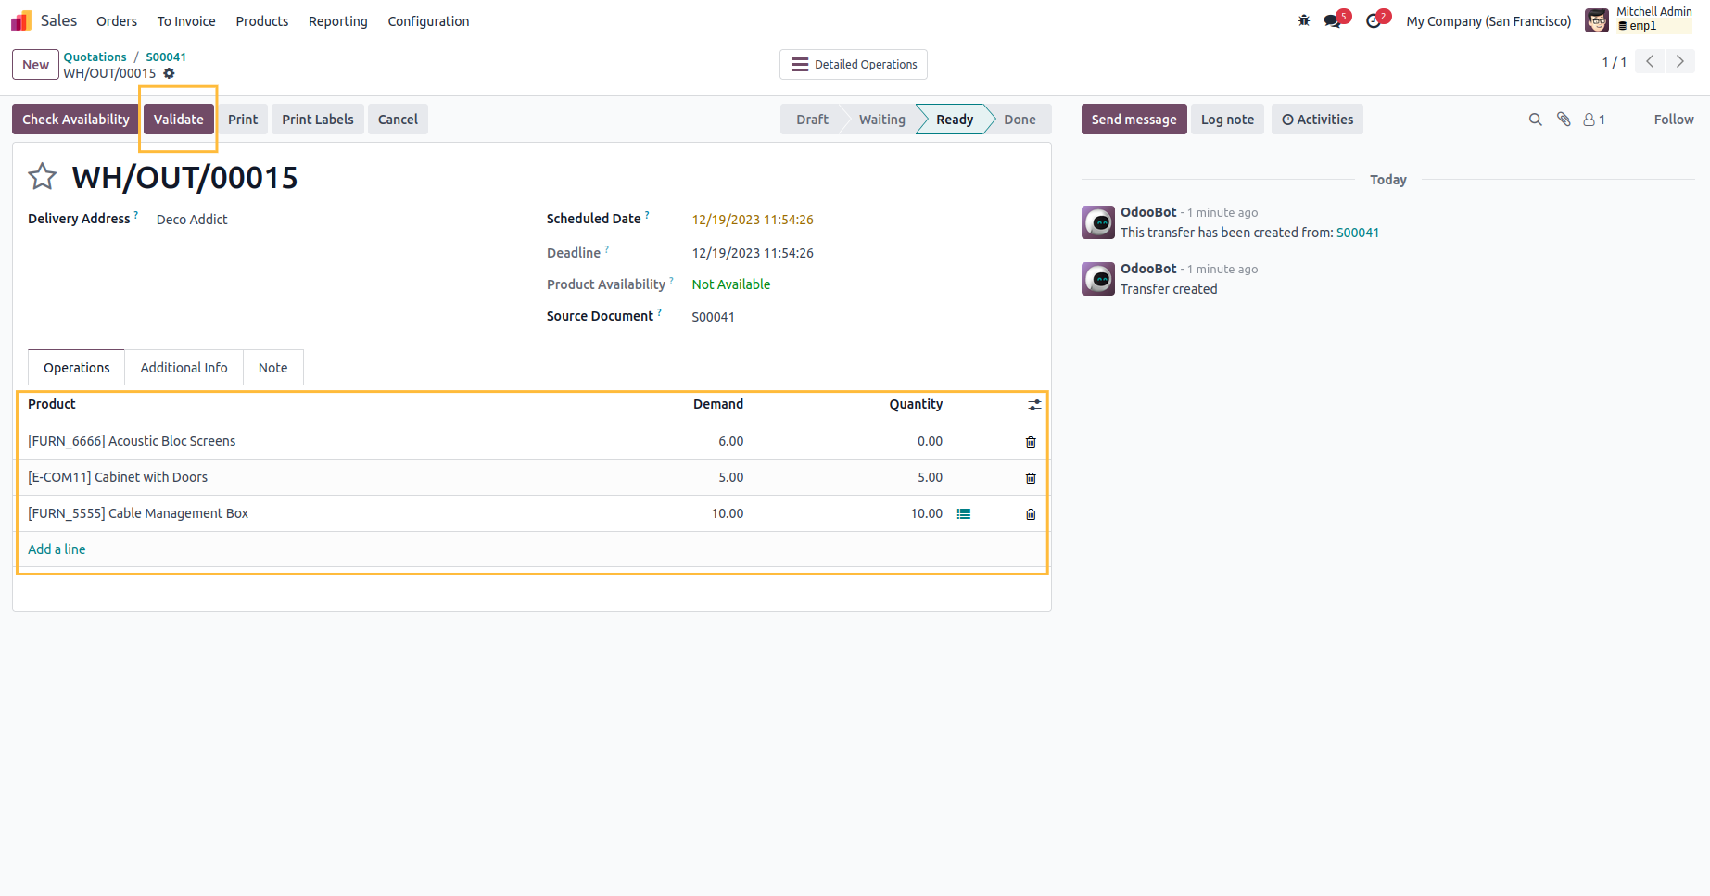Image resolution: width=1710 pixels, height=896 pixels.
Task: Open detailed operations for Cable Management Box
Action: tap(964, 514)
